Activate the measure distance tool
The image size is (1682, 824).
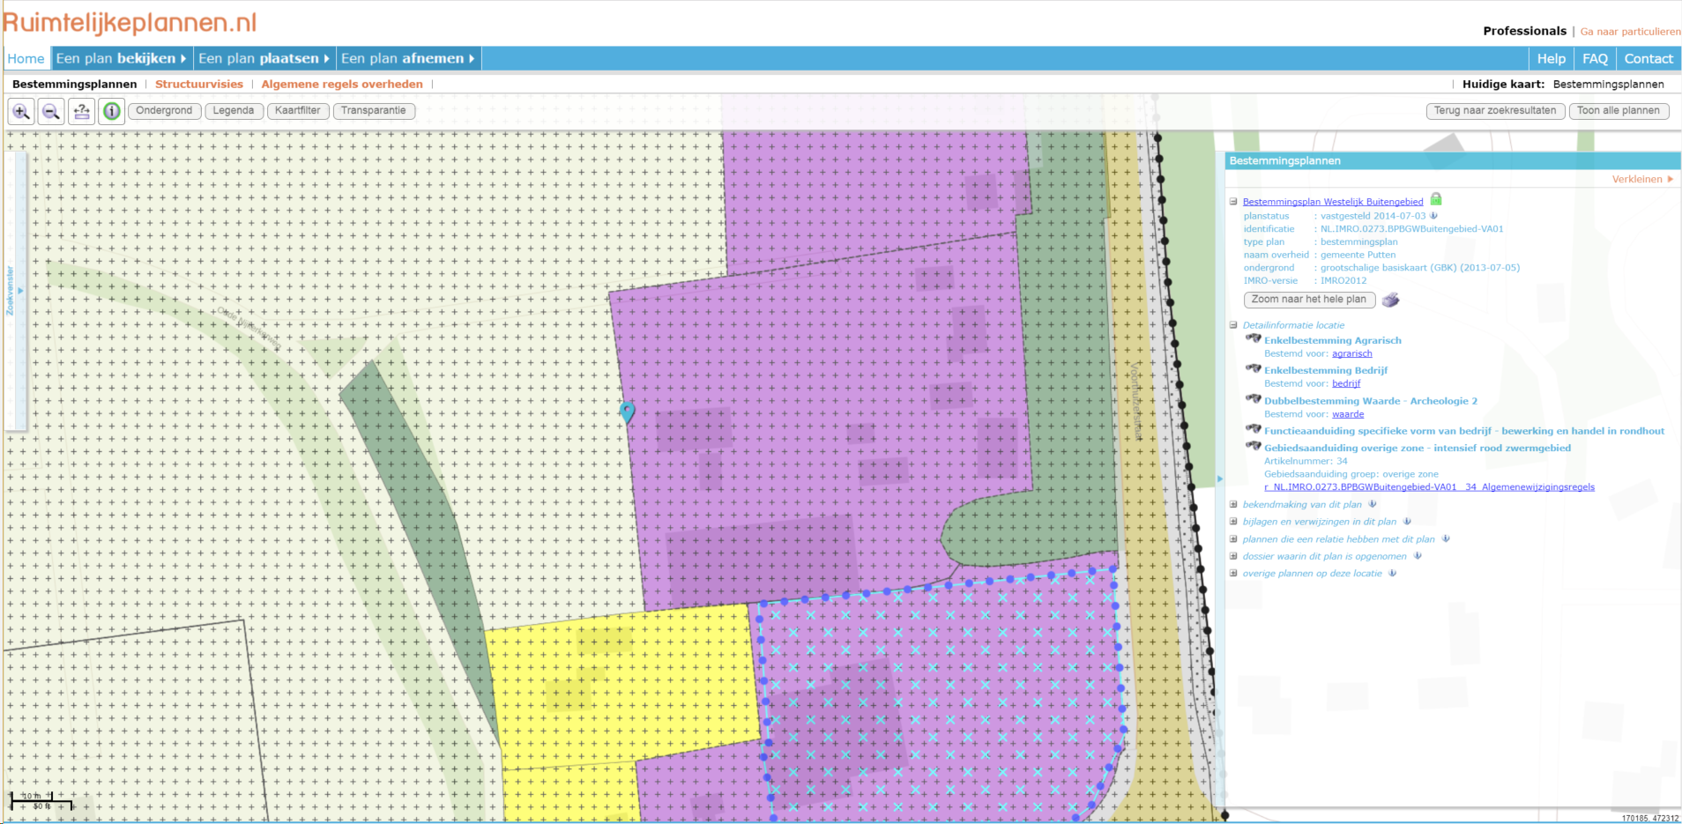click(x=82, y=111)
